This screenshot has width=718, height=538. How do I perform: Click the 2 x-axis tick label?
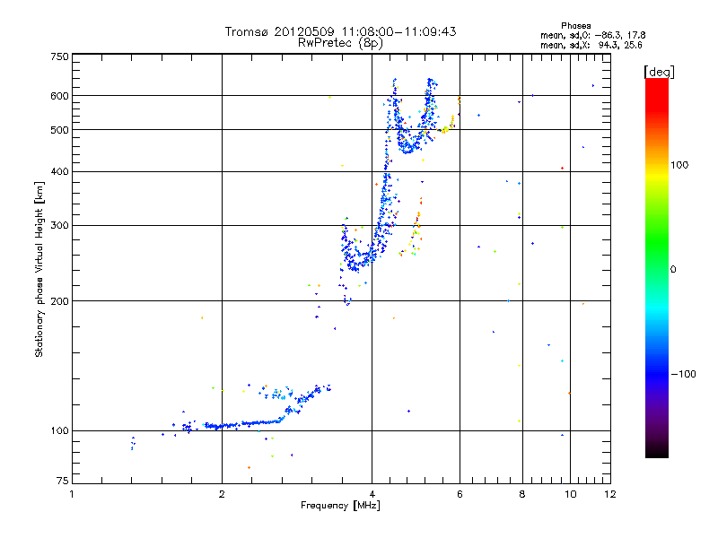click(x=222, y=494)
